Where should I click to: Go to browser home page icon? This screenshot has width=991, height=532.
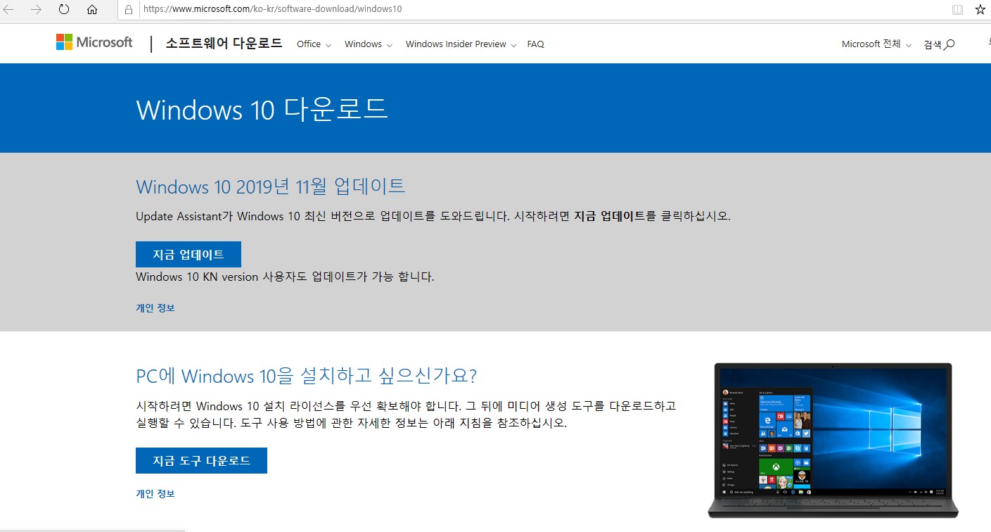tap(91, 10)
